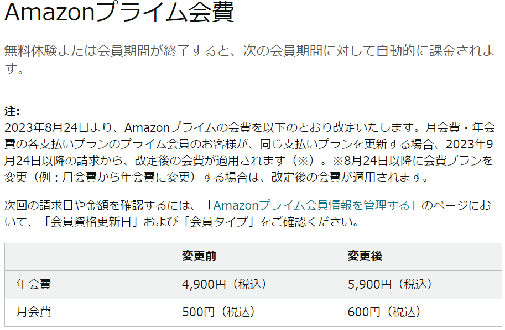Select the 600円（税込） table cell

click(x=384, y=312)
